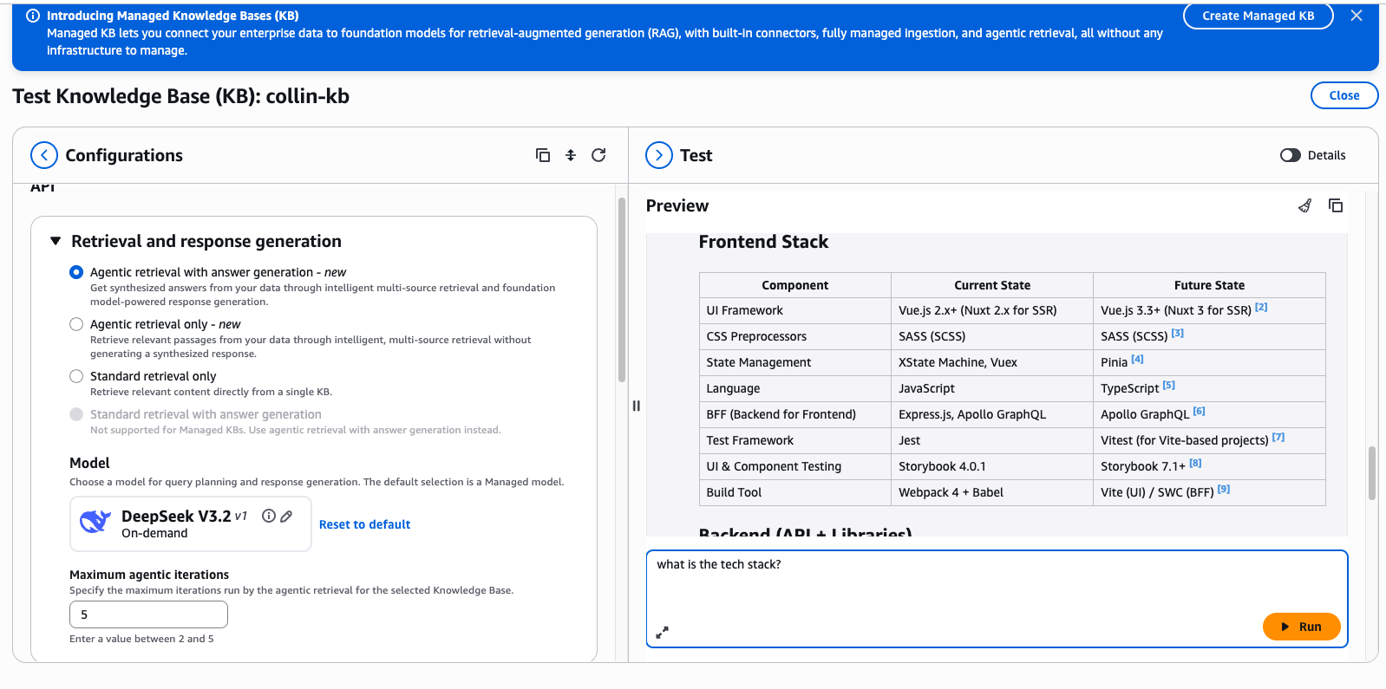Select Standard retrieval with answer generation

(x=76, y=414)
